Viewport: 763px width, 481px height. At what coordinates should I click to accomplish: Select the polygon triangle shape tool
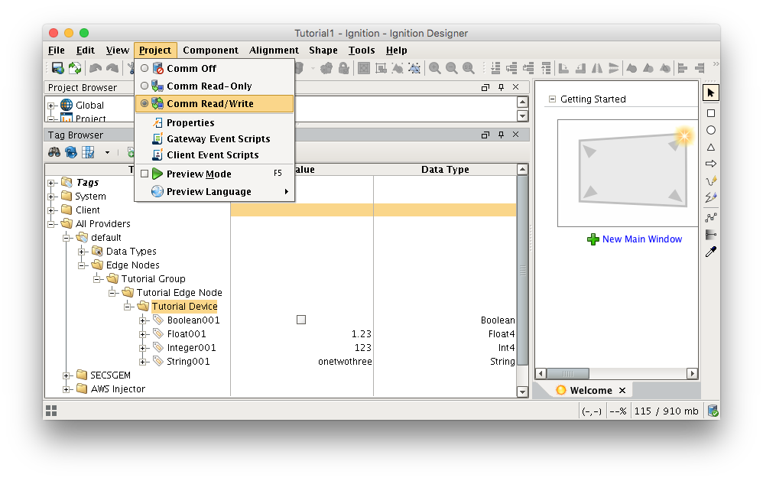[x=710, y=147]
